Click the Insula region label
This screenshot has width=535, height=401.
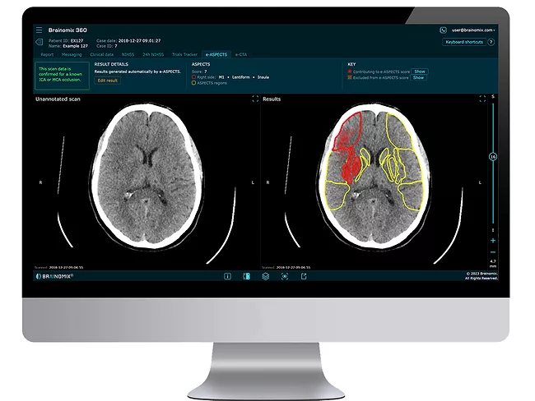263,77
